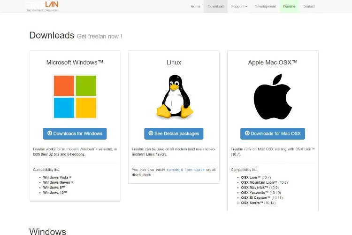Expand the Support dropdown menu
Viewport: 352px width, 235px height.
(239, 7)
